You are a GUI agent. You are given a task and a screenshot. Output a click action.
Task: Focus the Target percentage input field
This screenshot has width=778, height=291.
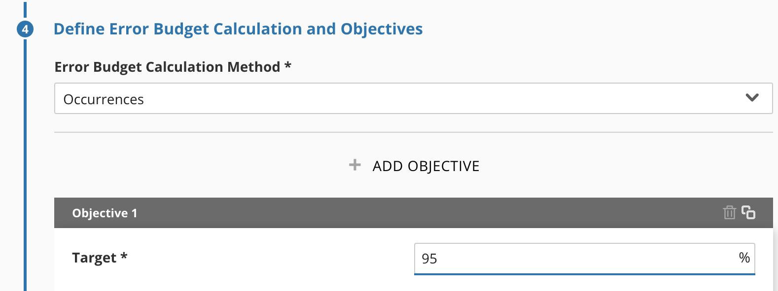coord(584,259)
